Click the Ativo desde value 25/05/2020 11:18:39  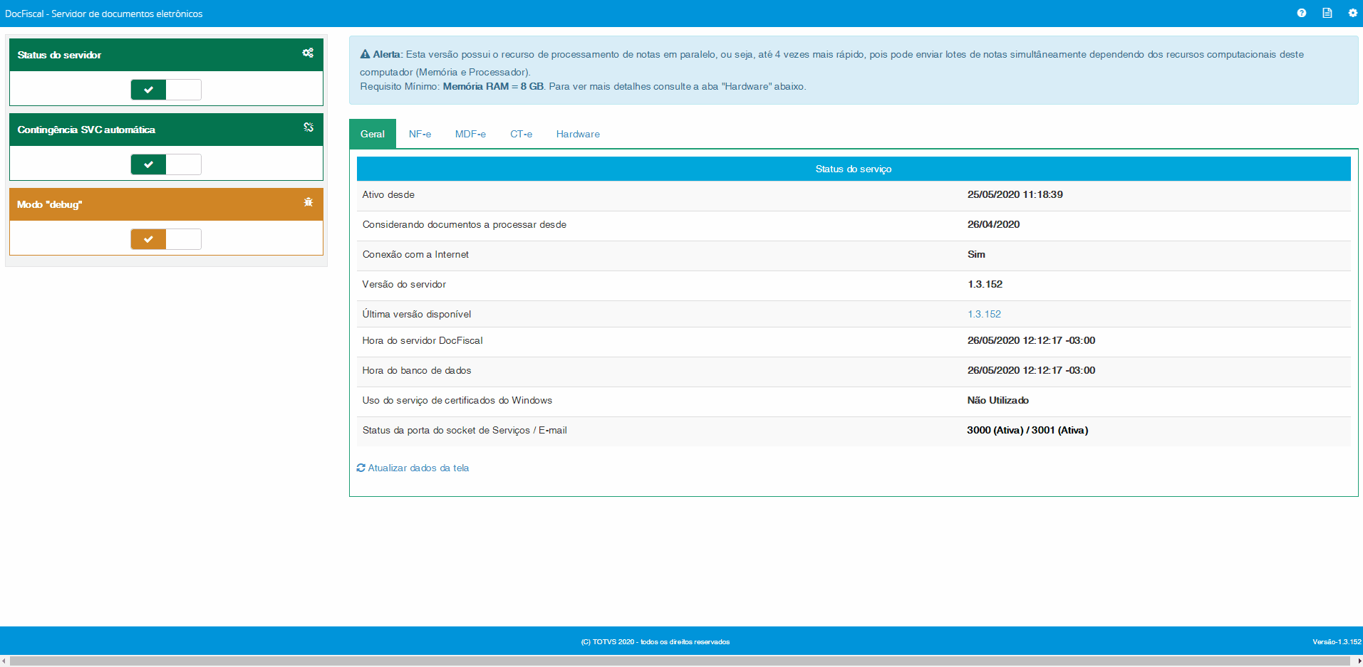pos(1015,194)
